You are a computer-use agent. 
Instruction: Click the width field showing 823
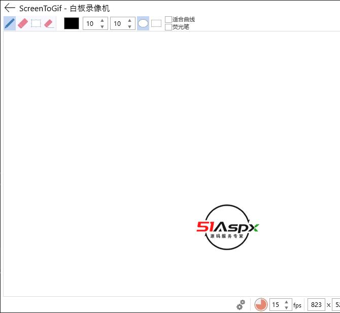point(316,305)
